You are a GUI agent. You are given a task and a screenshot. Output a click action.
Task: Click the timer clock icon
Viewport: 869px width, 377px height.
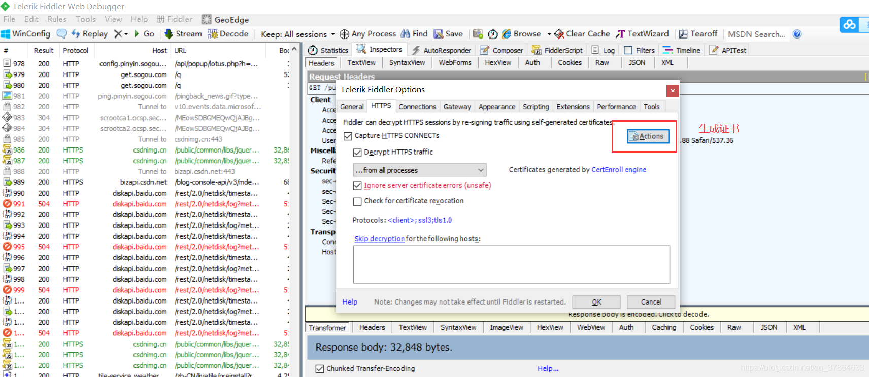(492, 34)
